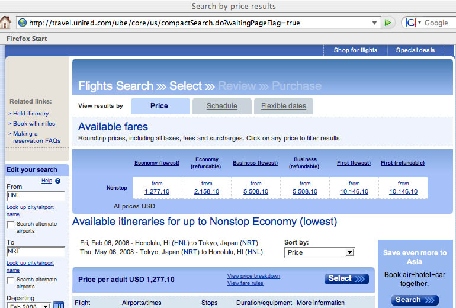The height and width of the screenshot is (308, 456).
Task: Open the Book with miles link
Action: (34, 124)
